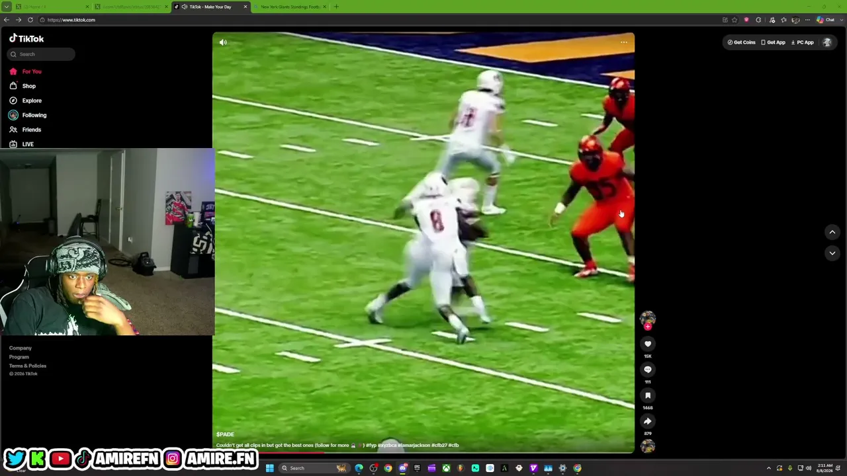Open Terms & Policies footer link
Screen dimensions: 847x476
click(28, 366)
